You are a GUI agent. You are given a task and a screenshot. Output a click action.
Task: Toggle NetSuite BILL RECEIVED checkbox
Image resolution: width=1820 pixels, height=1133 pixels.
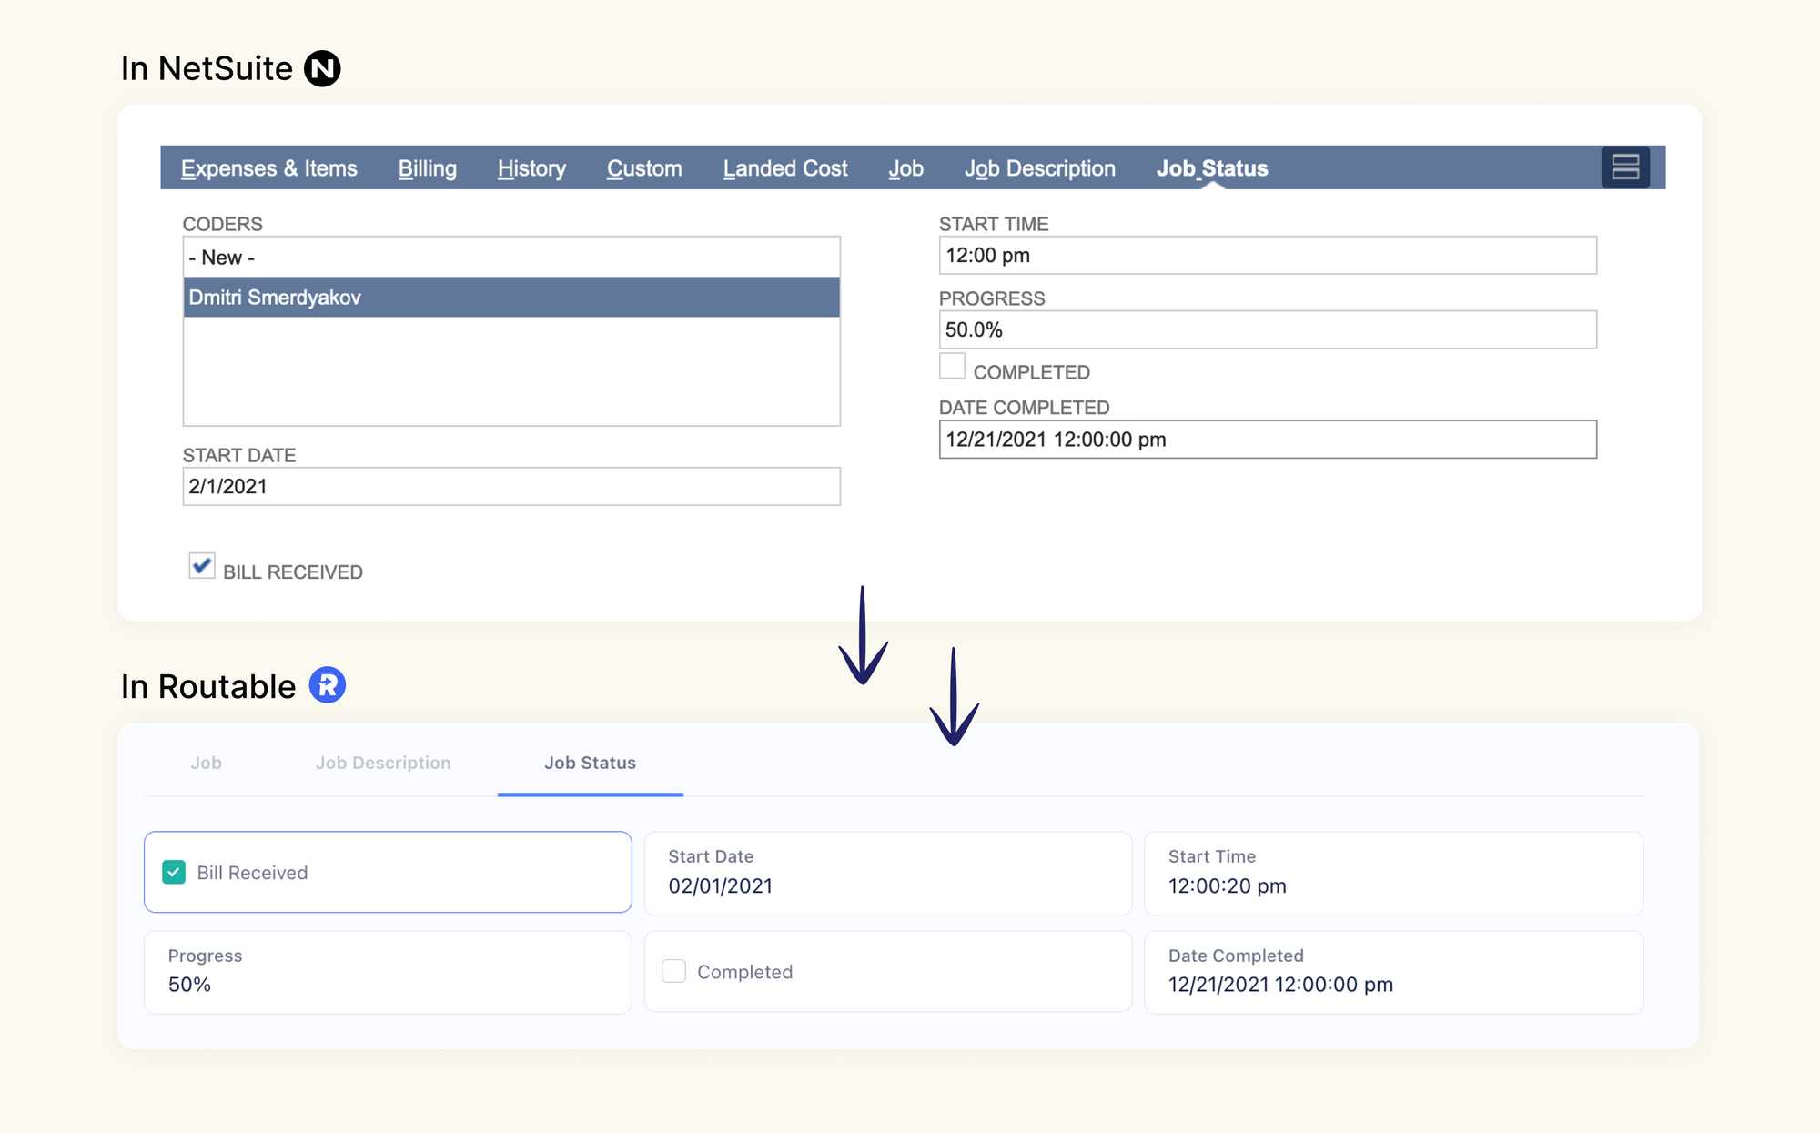(201, 566)
